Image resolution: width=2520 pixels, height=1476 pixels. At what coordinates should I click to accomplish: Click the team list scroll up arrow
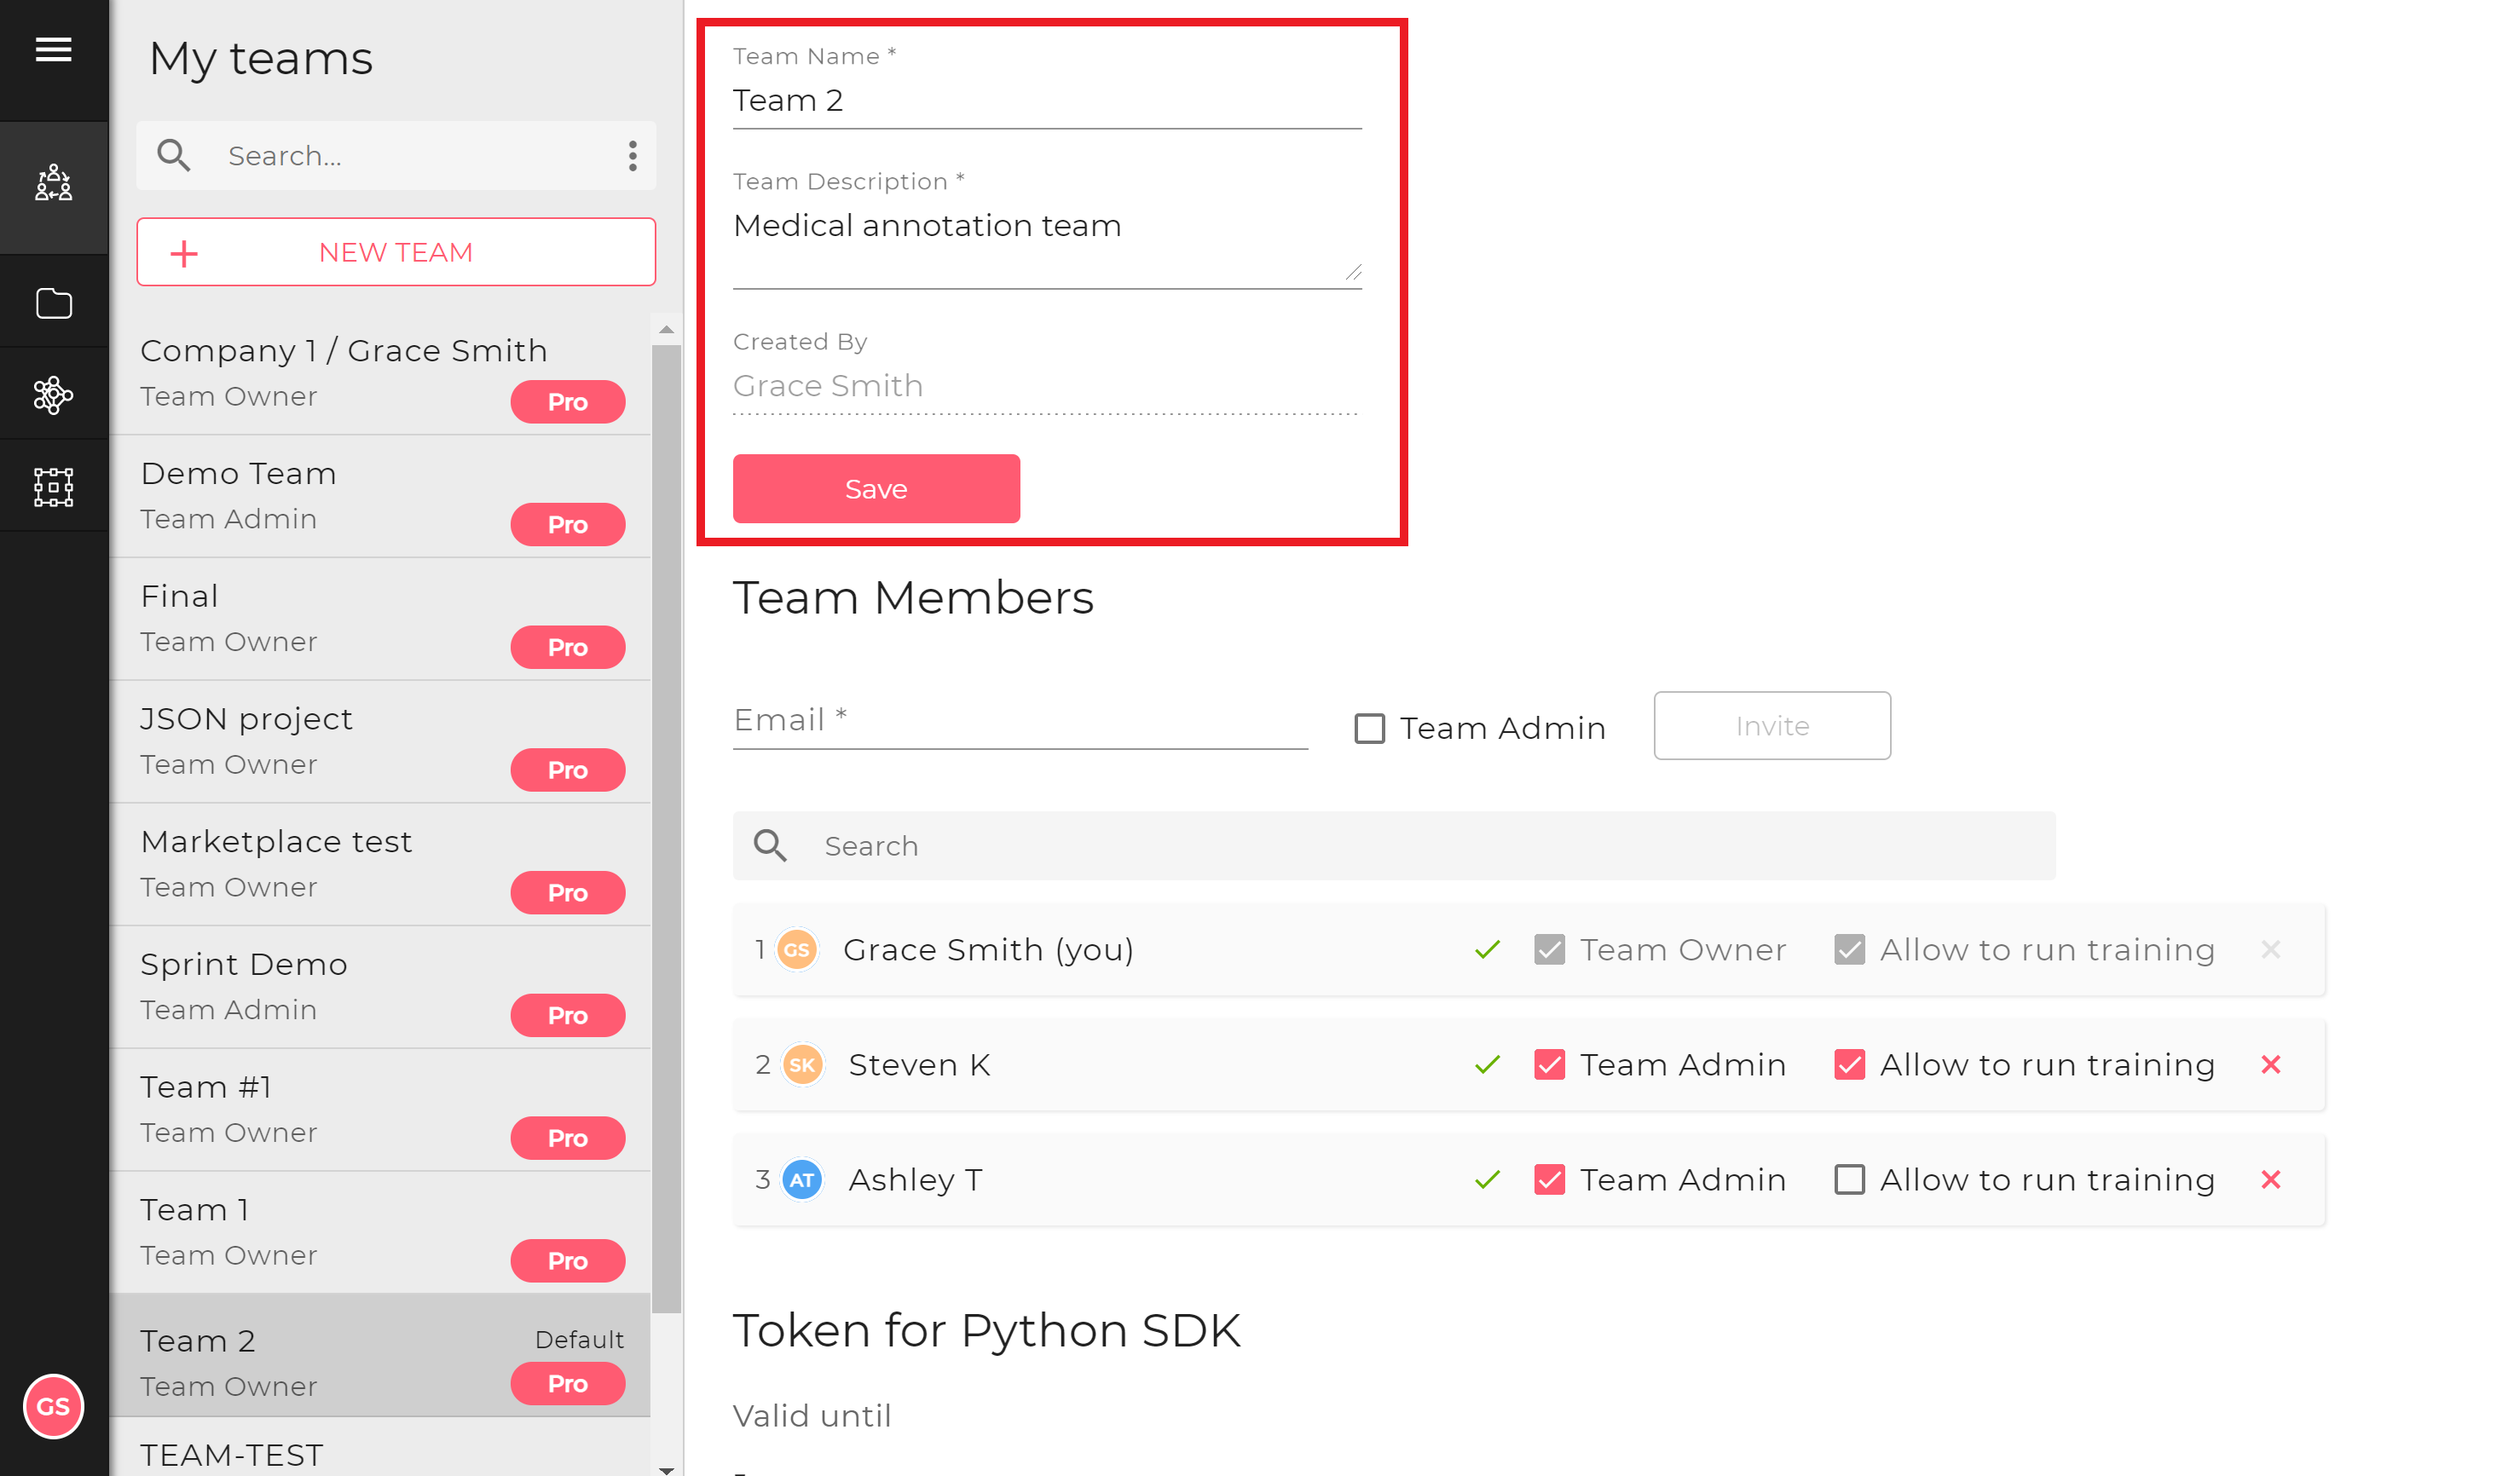tap(666, 329)
